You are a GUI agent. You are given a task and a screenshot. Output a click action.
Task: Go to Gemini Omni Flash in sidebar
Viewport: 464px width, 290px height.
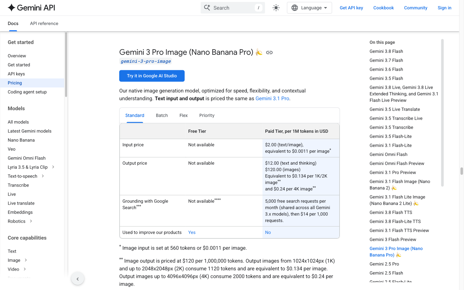coord(27,158)
